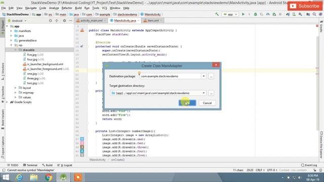Viewport: 324px width, 182px height.
Task: Expand the manifests folder
Action: tap(11, 31)
